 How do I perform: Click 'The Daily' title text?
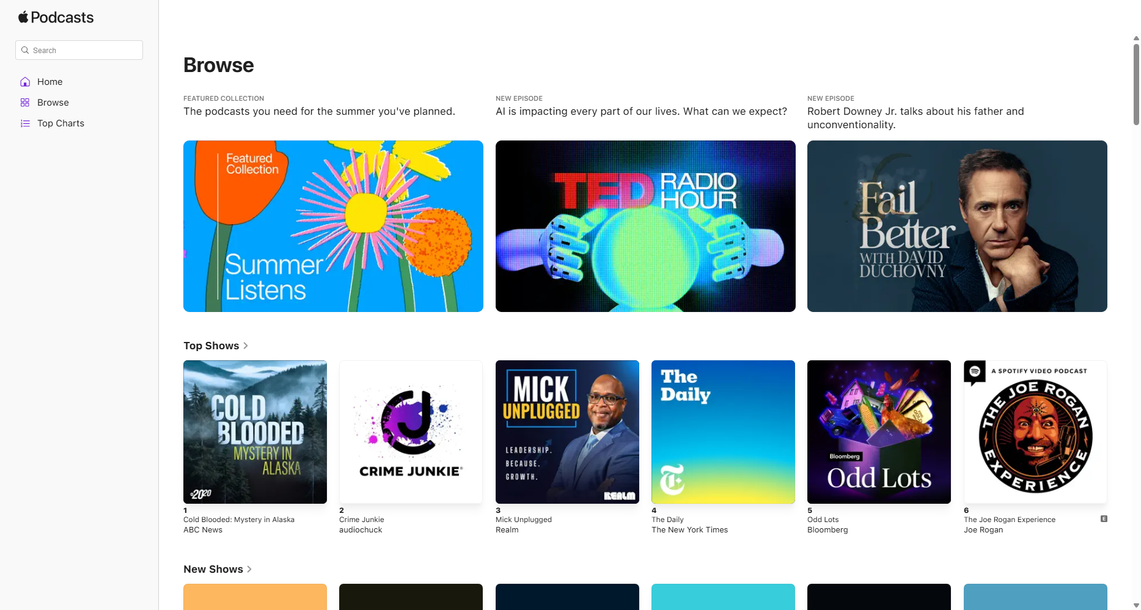pos(667,520)
